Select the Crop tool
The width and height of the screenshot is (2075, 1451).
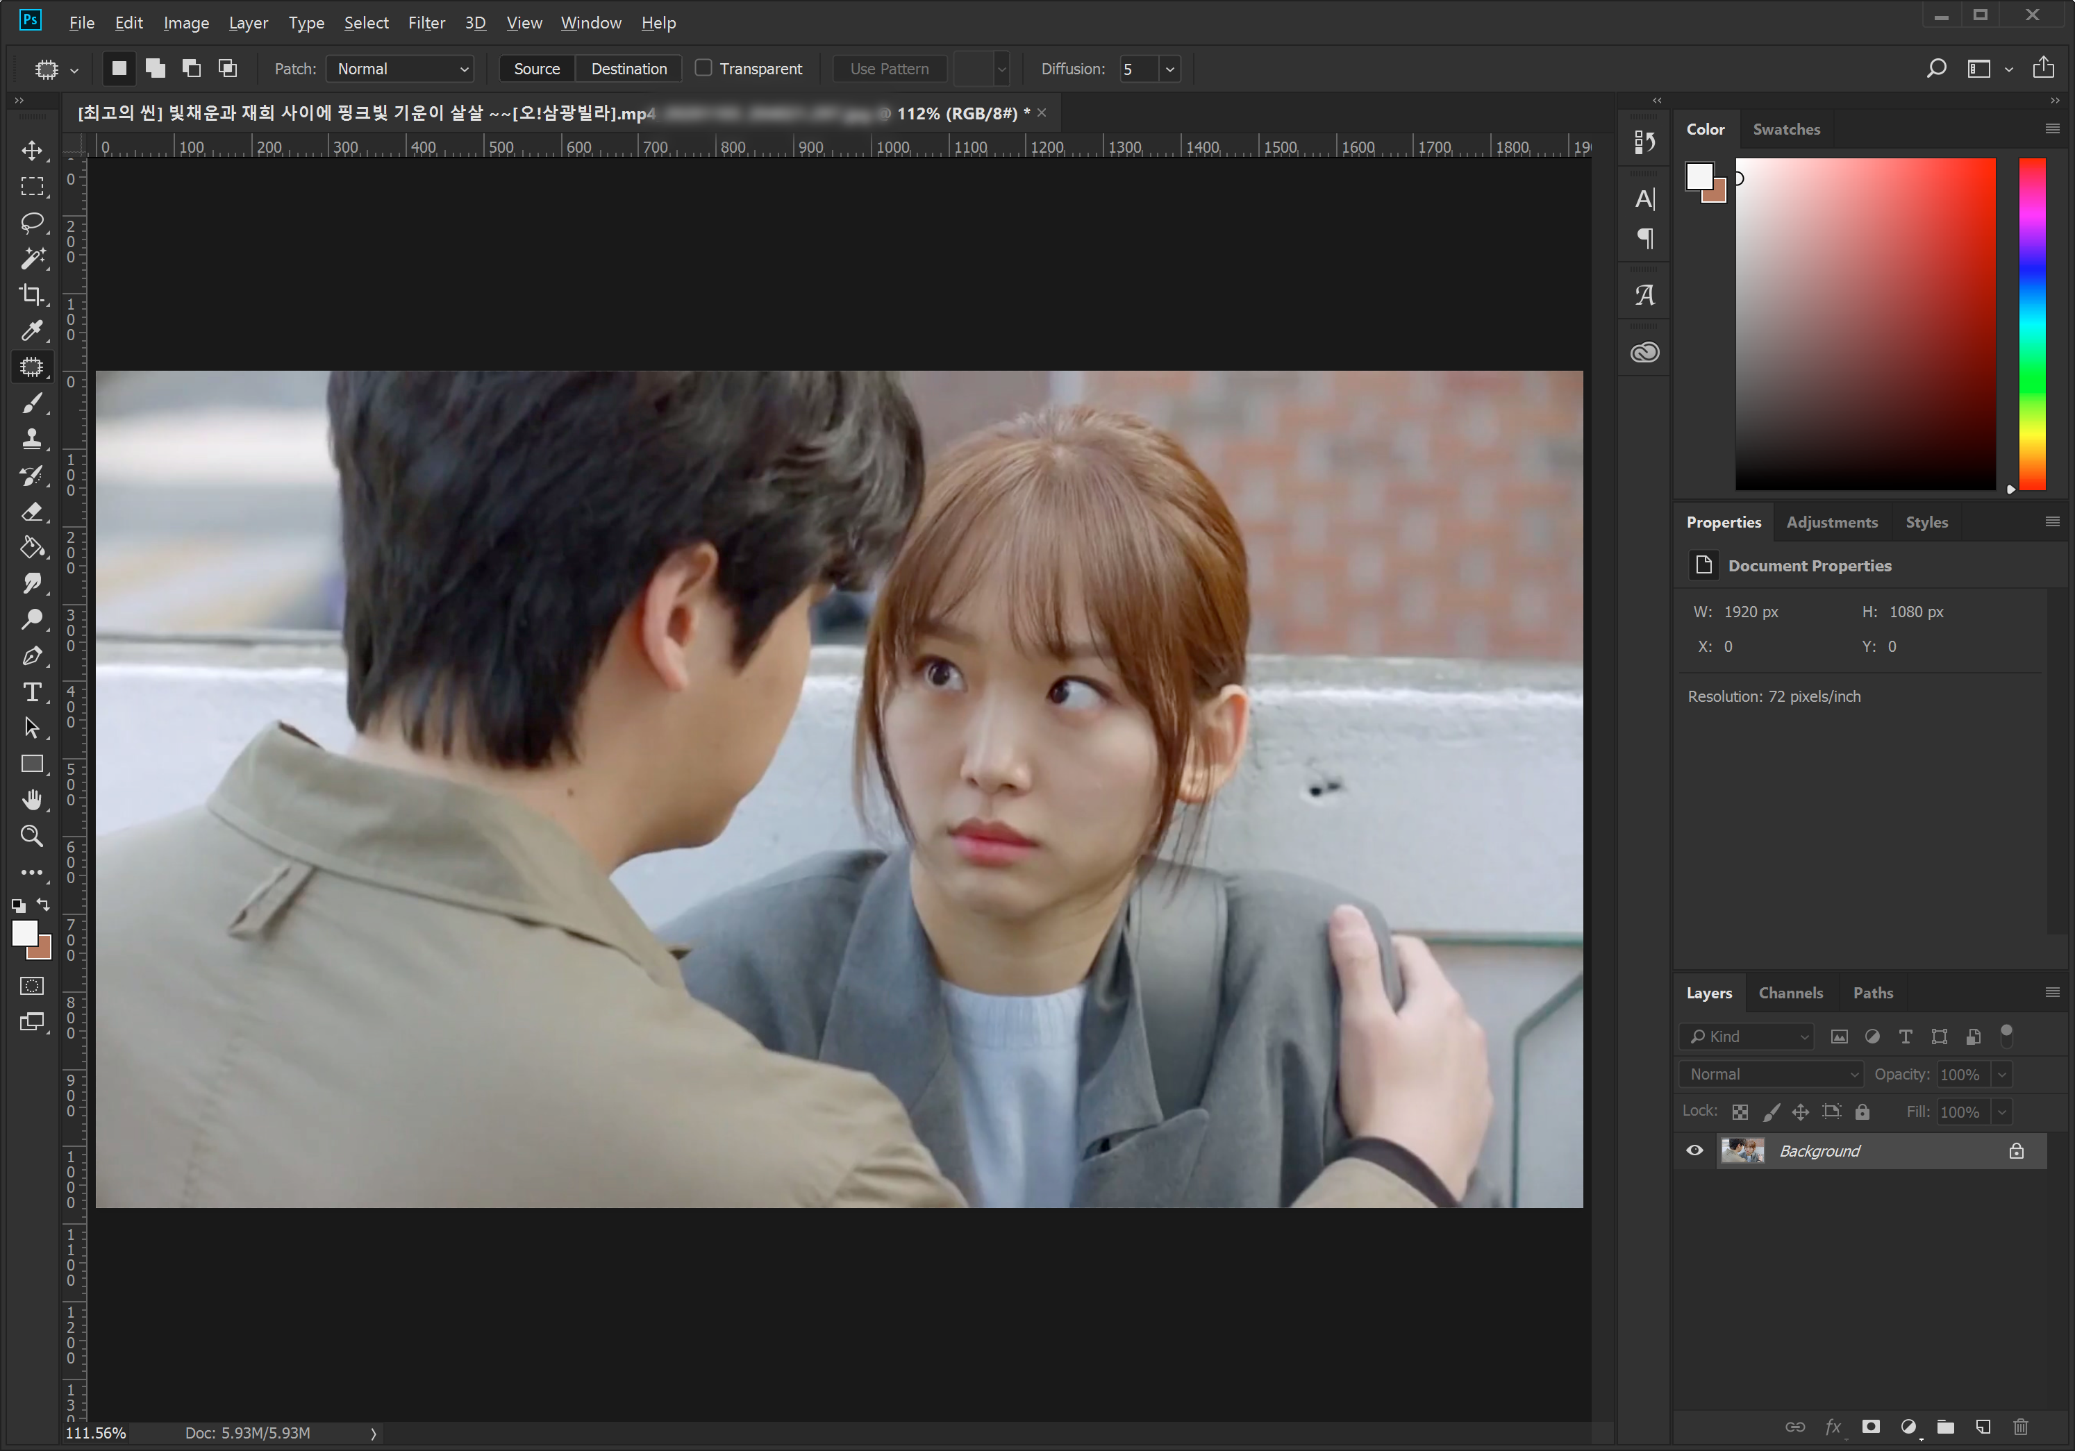click(32, 294)
